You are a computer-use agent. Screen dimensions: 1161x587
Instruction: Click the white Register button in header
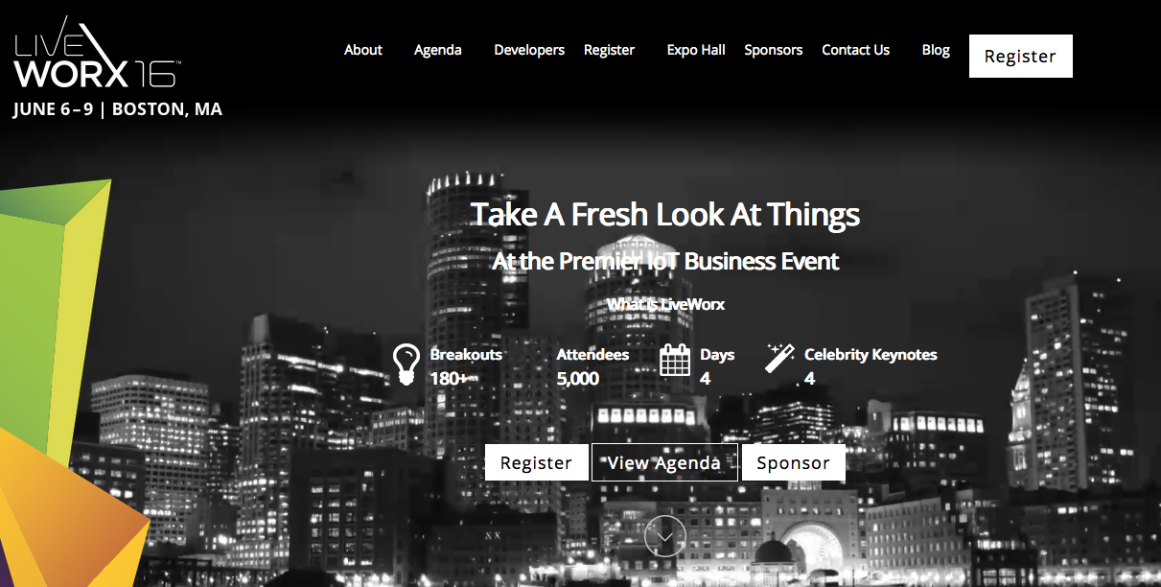tap(1021, 56)
